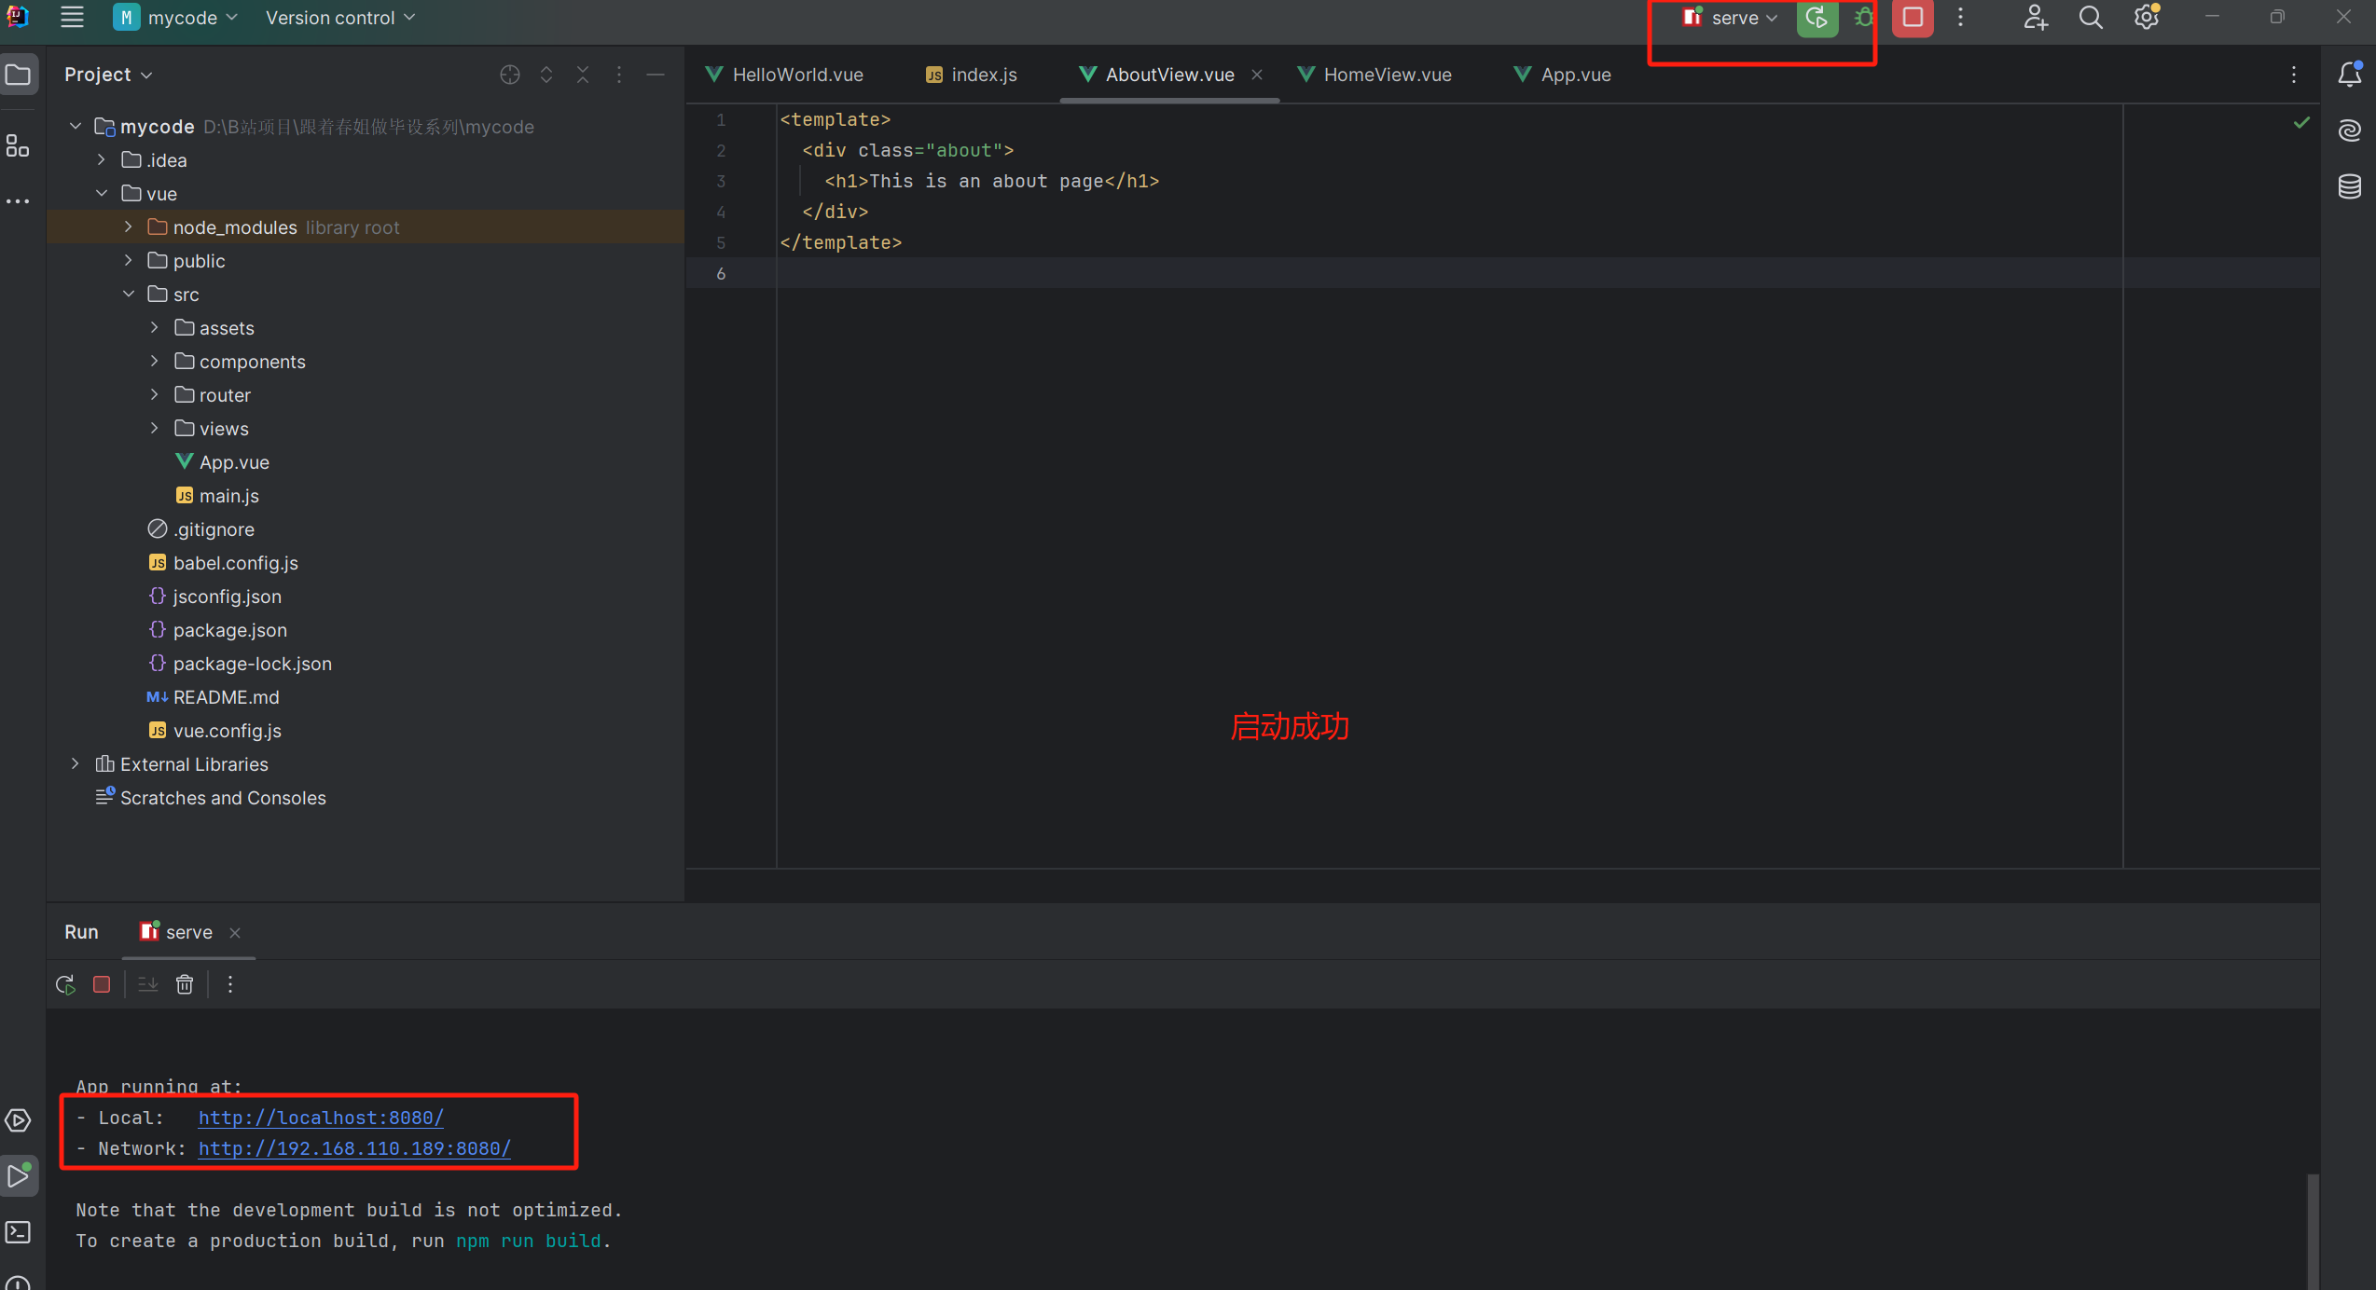Expand the public folder
This screenshot has width=2376, height=1290.
(128, 260)
